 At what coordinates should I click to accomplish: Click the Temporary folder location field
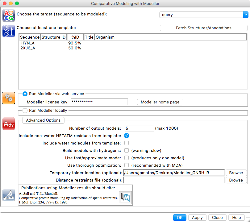tap(174, 173)
